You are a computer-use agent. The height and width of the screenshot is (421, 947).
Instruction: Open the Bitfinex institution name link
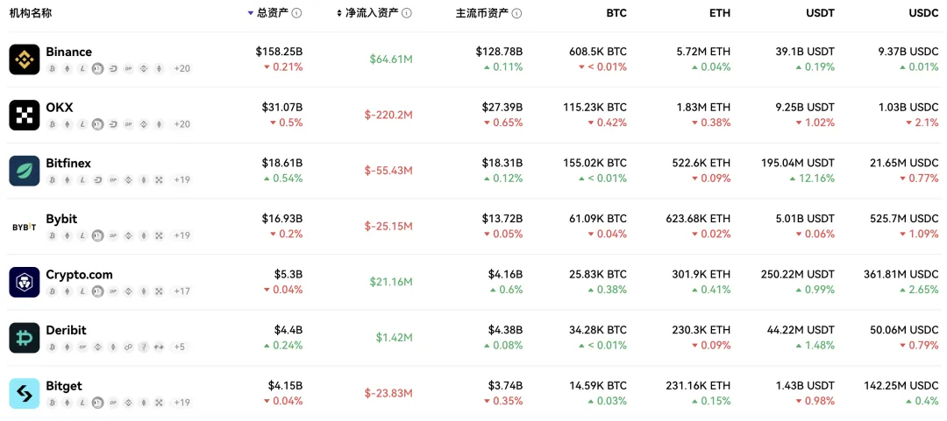coord(68,163)
